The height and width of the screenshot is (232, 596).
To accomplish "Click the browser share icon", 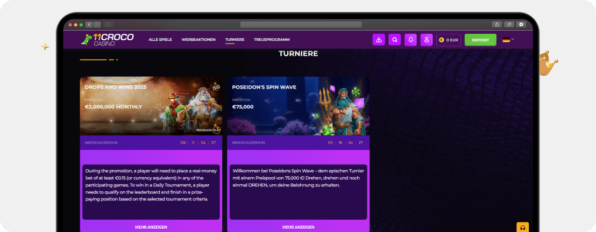I will pyautogui.click(x=496, y=24).
